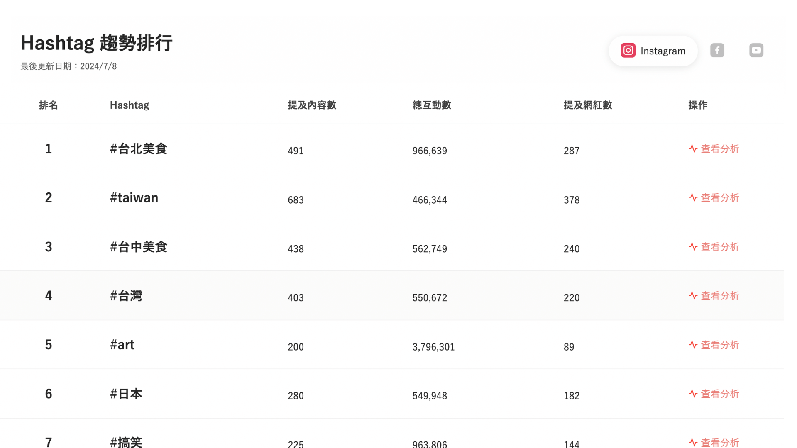Switch to the Instagram platform tab

tap(653, 51)
